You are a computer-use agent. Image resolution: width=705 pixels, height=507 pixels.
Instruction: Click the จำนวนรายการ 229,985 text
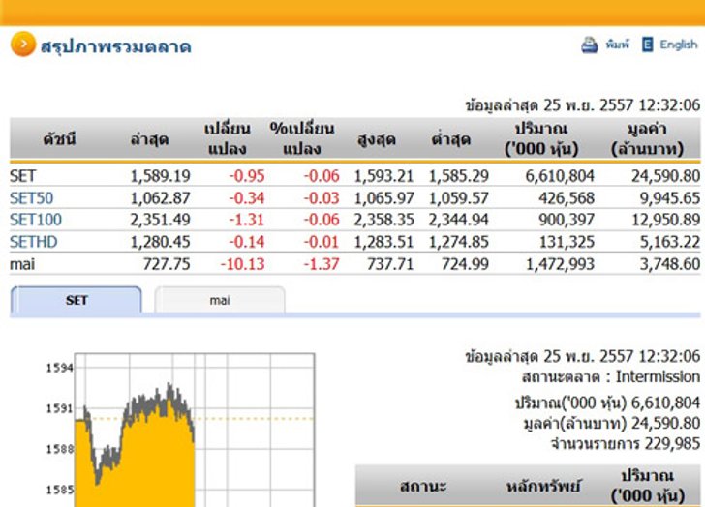click(x=626, y=444)
